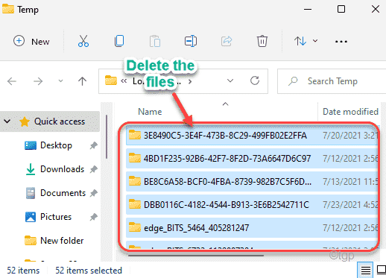
Task: Open recent locations dropdown arrow
Action: pos(60,81)
